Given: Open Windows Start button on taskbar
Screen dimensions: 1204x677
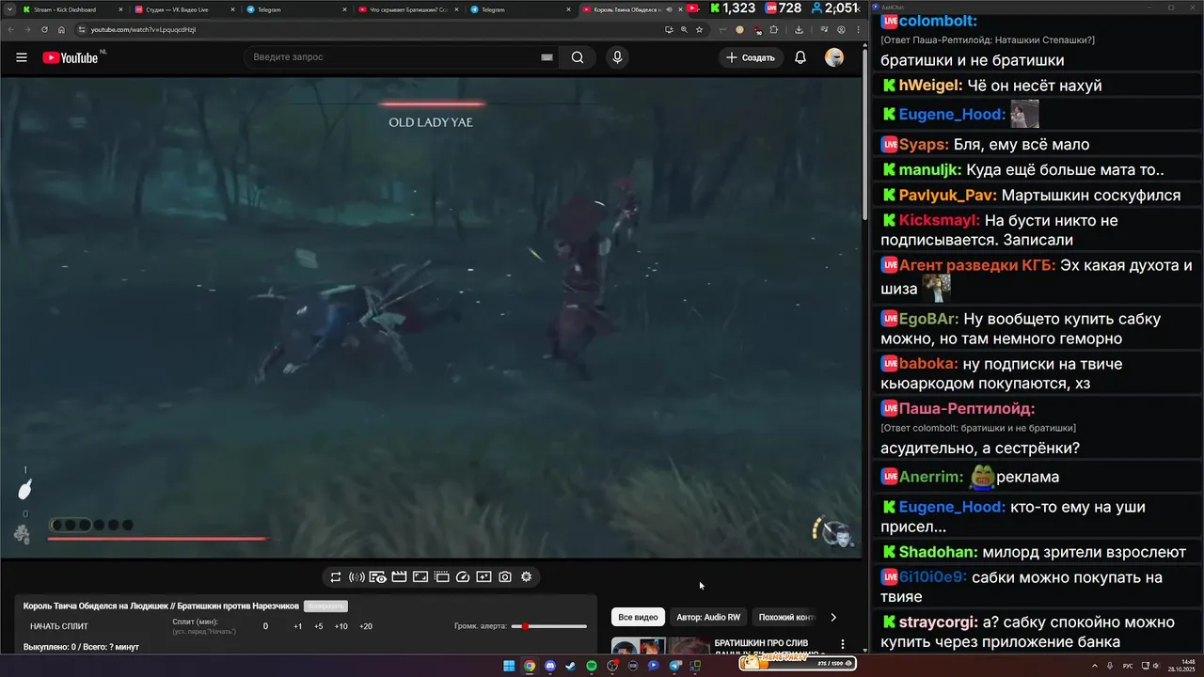Looking at the screenshot, I should 509,666.
